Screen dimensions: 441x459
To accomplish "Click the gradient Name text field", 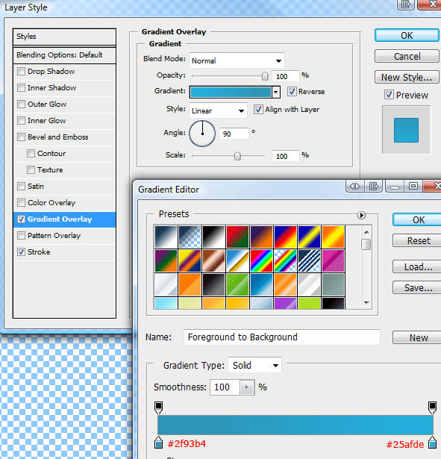I will coord(282,337).
